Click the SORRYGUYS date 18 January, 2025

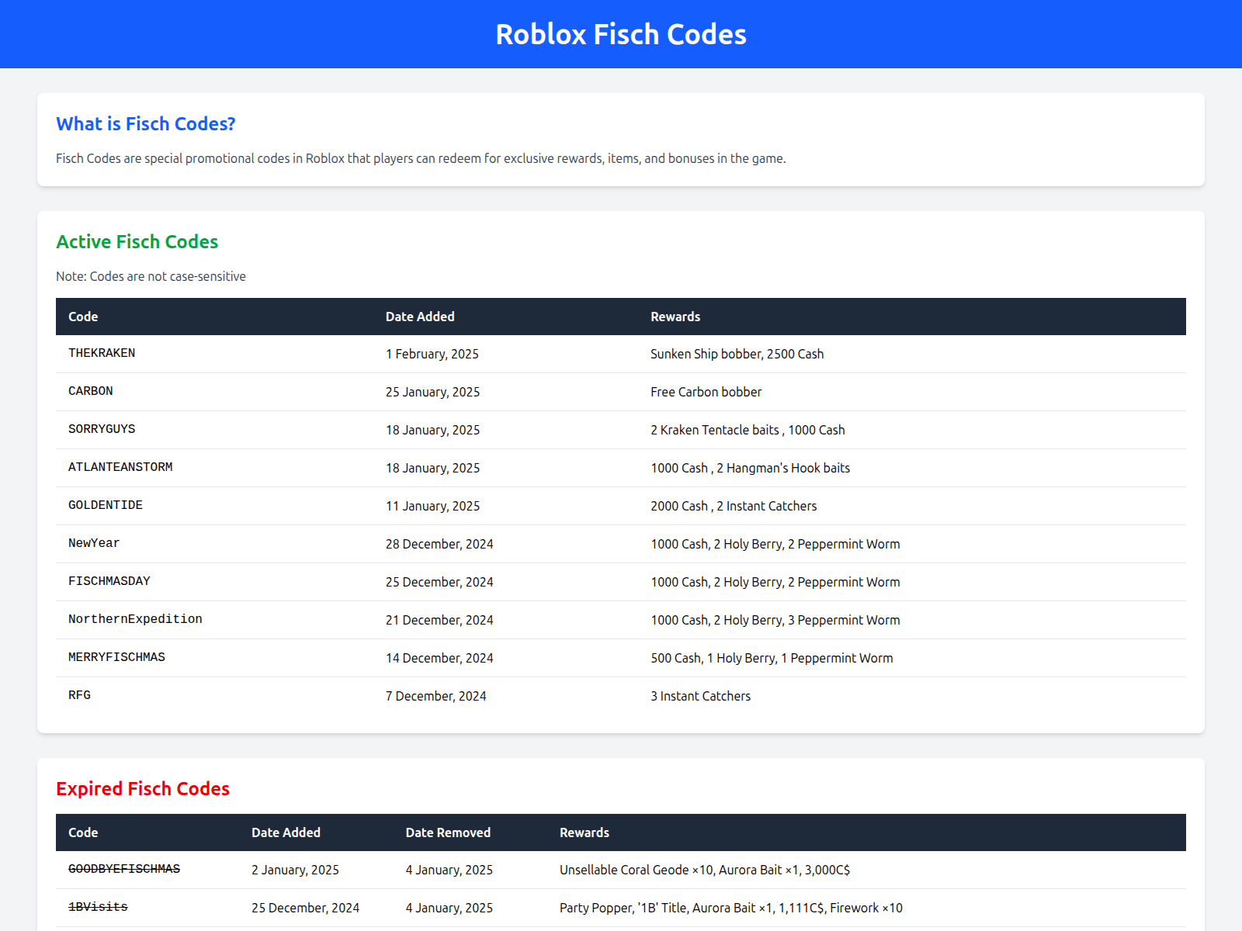coord(432,430)
